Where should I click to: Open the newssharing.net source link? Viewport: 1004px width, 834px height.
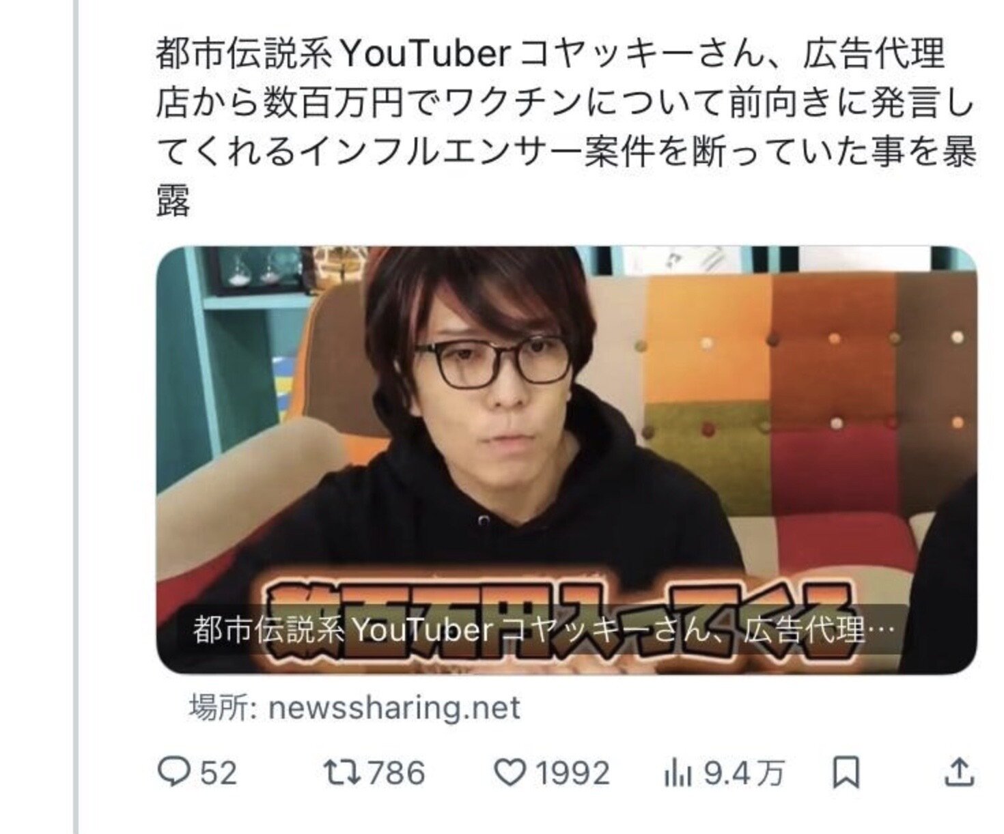click(x=395, y=708)
